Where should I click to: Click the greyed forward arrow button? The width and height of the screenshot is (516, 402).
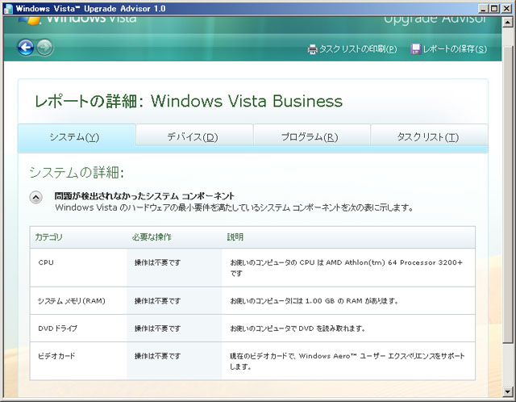point(44,48)
